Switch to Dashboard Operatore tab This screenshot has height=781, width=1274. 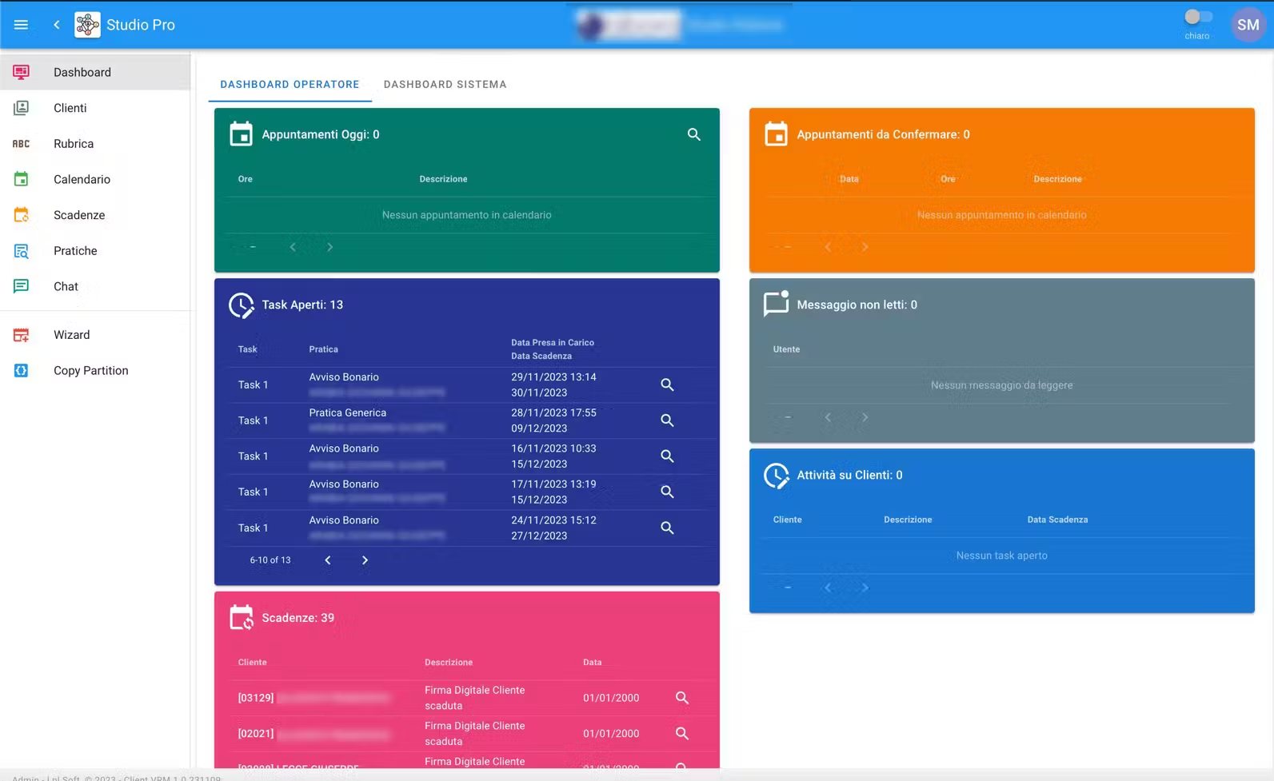click(x=290, y=85)
